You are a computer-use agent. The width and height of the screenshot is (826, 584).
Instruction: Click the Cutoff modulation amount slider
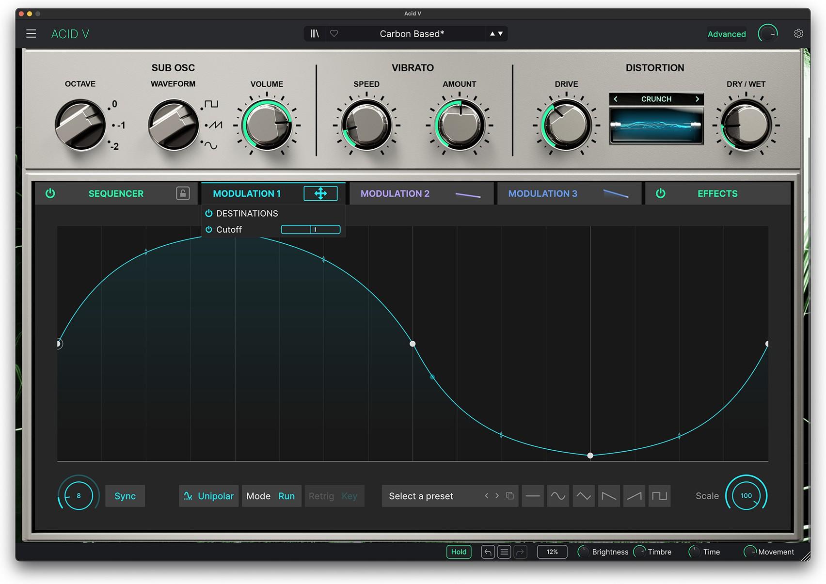coord(311,229)
